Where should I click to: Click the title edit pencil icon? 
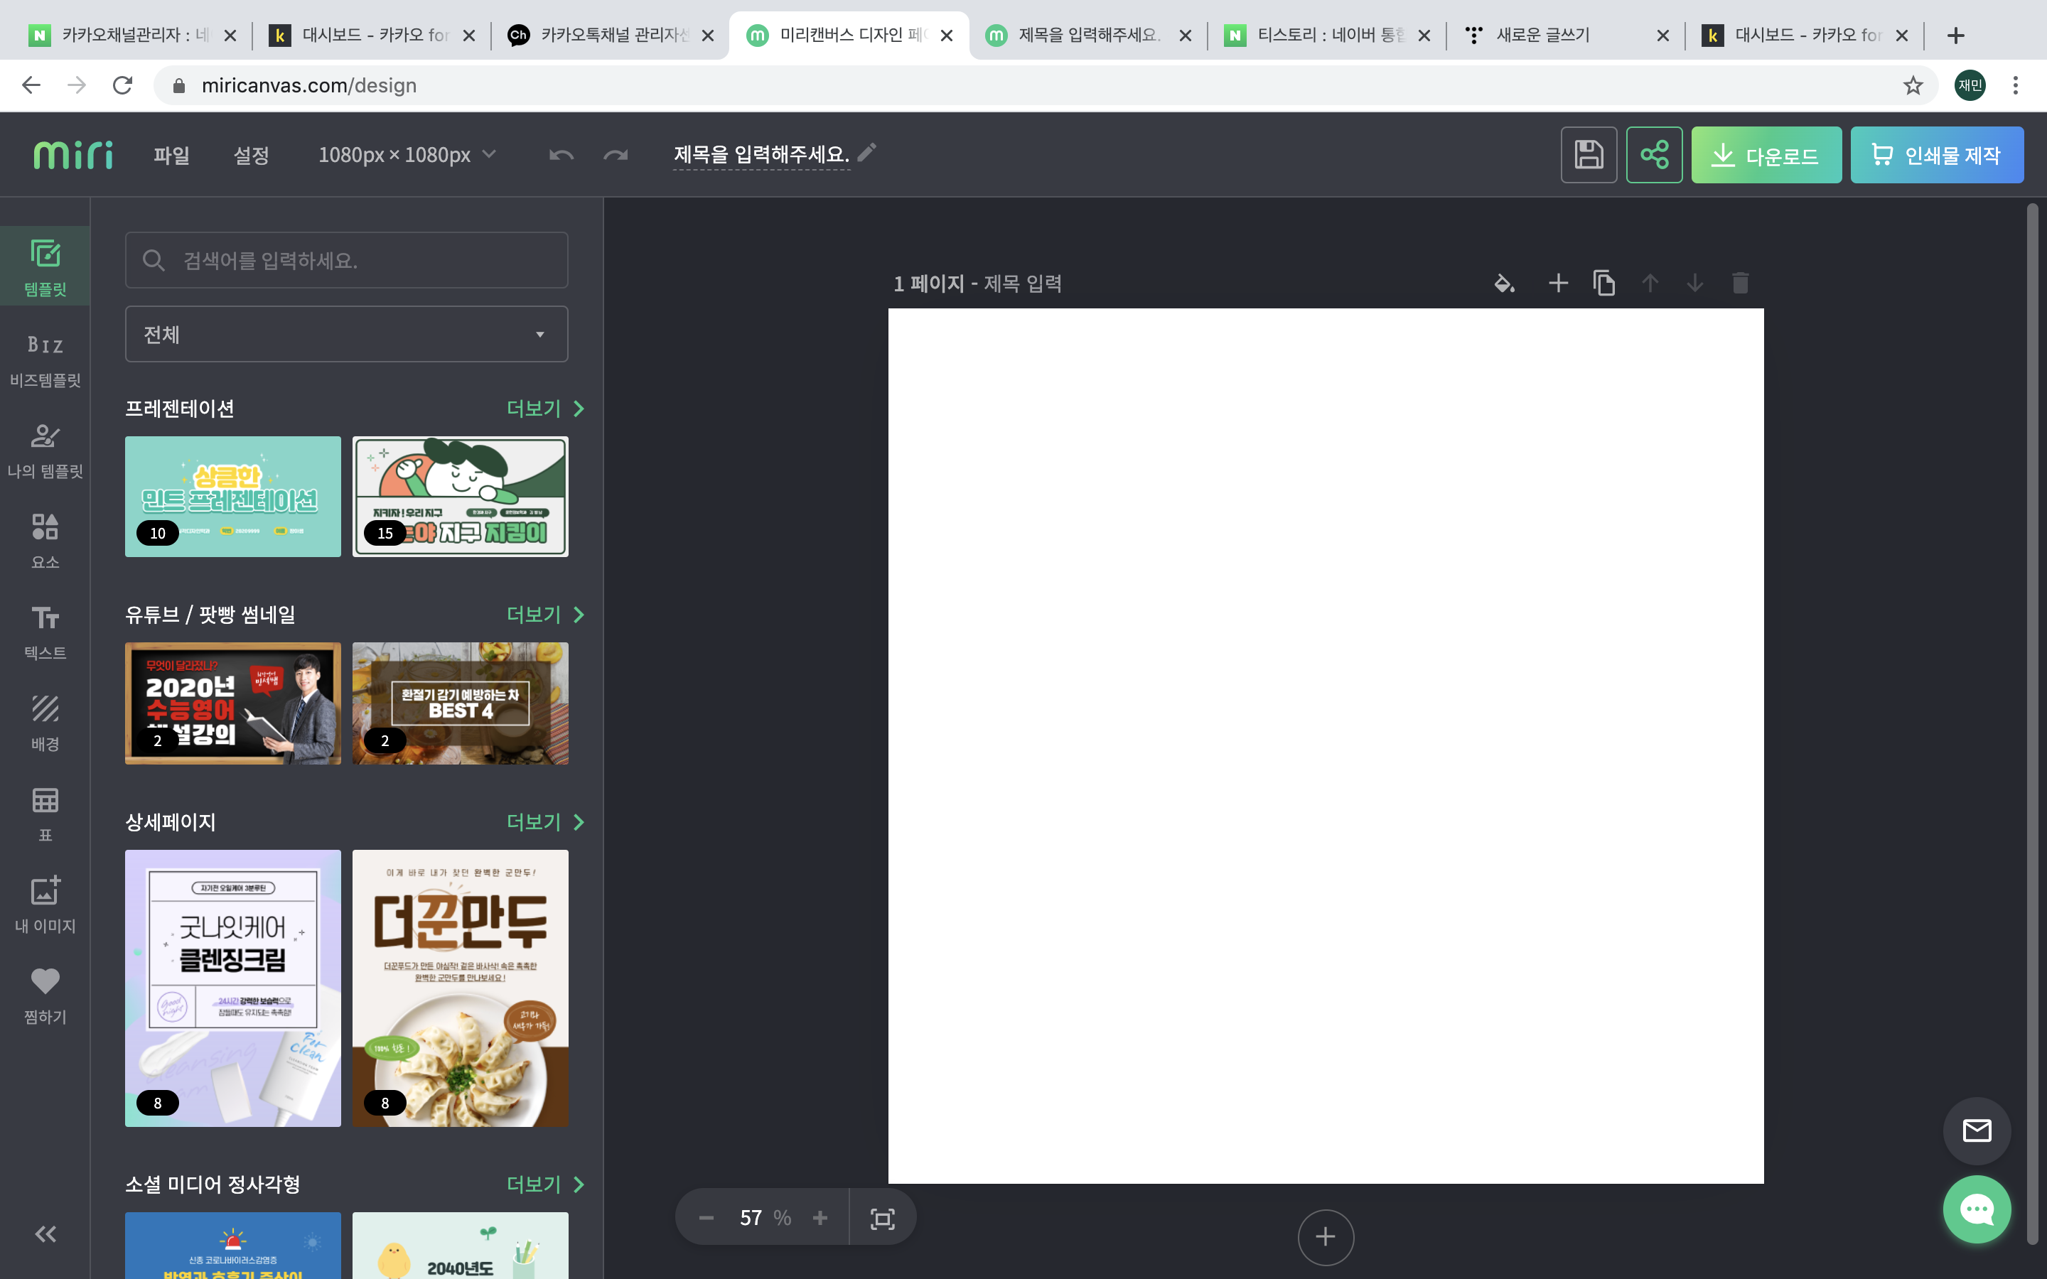pos(867,152)
